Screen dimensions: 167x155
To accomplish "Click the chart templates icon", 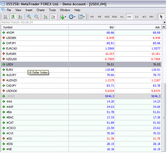I will (80, 17).
